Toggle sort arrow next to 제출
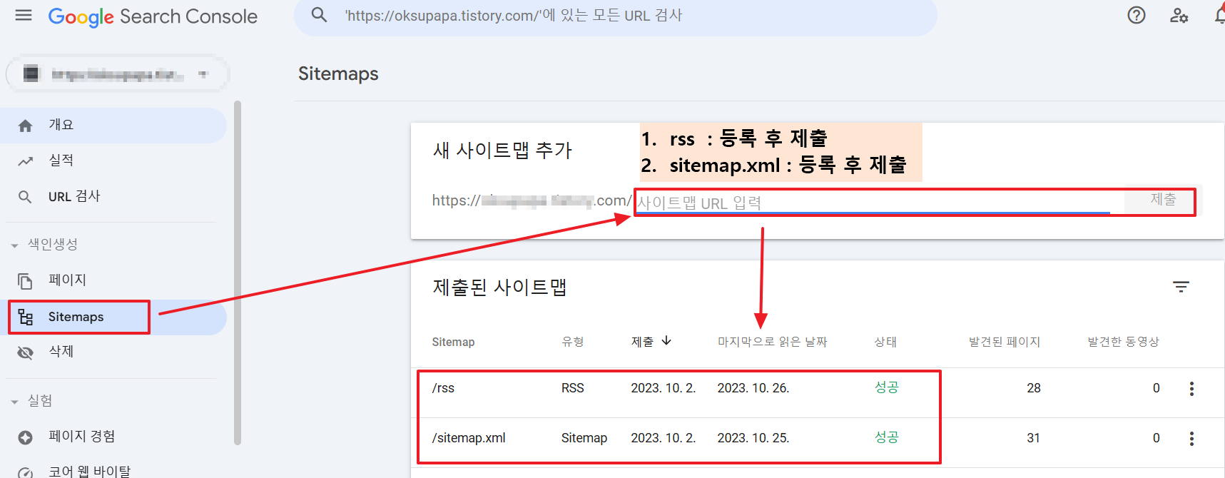 [666, 341]
